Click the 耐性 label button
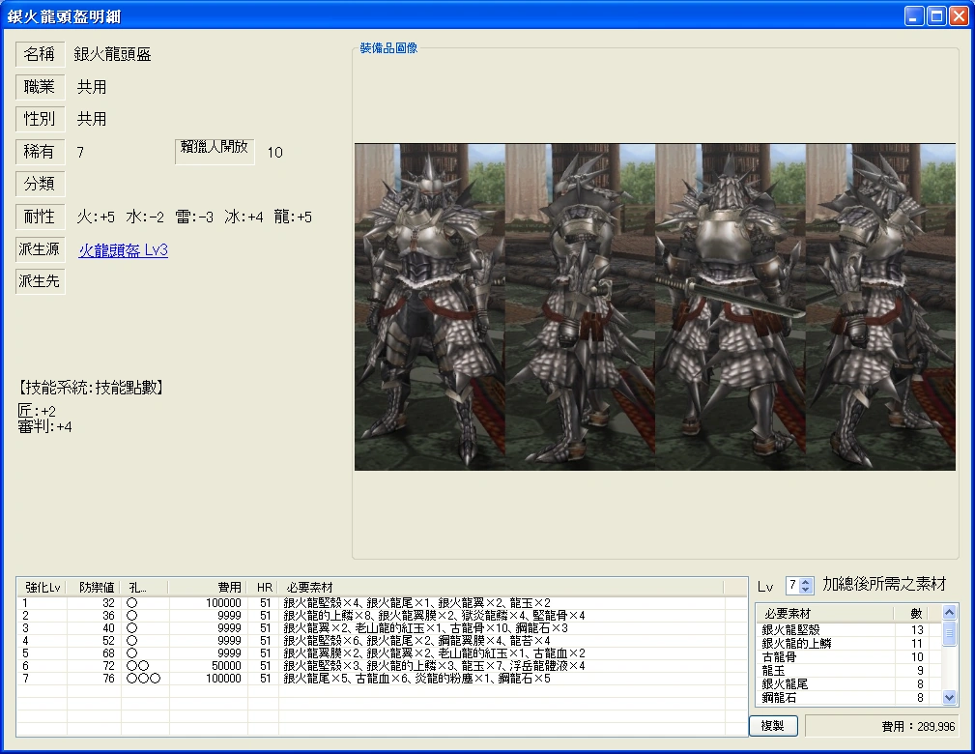The width and height of the screenshot is (975, 754). [x=40, y=217]
